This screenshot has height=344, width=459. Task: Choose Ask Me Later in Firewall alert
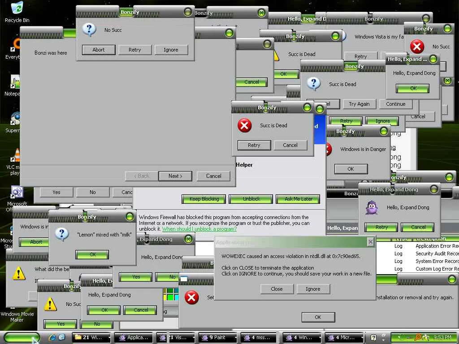tap(298, 199)
